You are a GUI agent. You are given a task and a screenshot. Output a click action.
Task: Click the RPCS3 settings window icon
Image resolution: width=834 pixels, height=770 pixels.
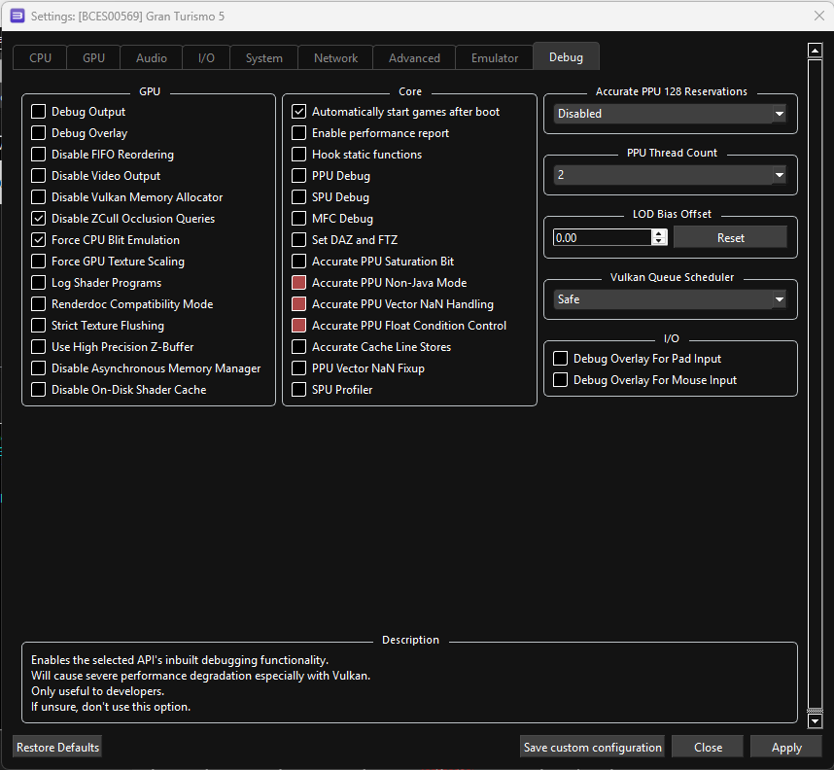[17, 16]
